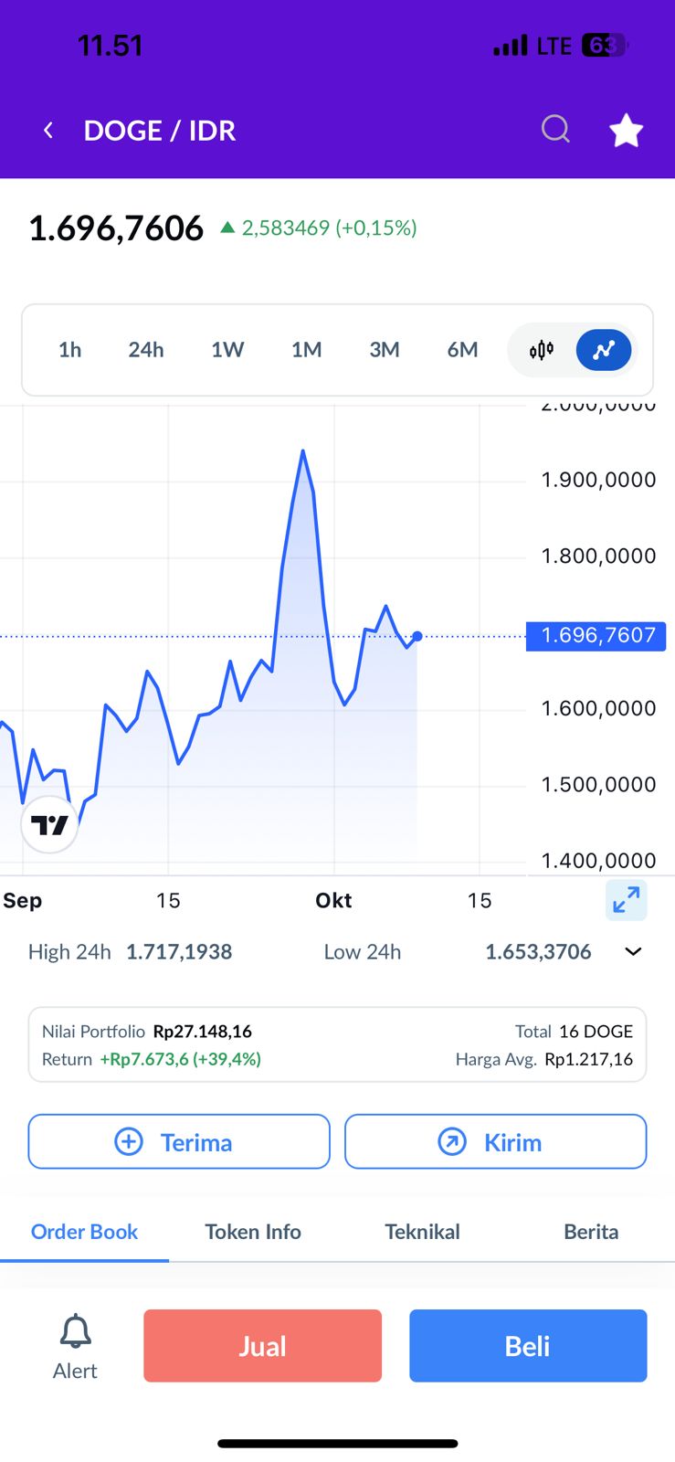The image size is (675, 1462).
Task: Toggle the favorite star for DOGE/IDR
Action: [627, 130]
